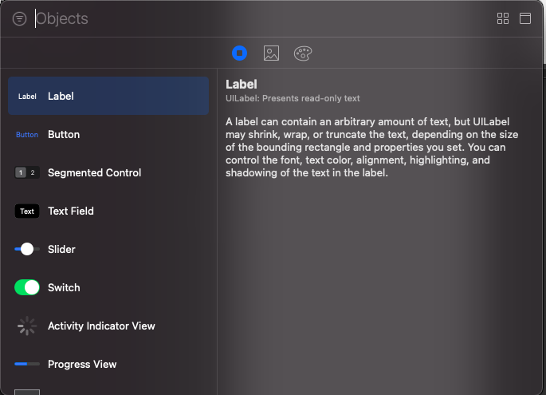Click the green Switch toggle icon
The height and width of the screenshot is (395, 546).
pos(27,287)
